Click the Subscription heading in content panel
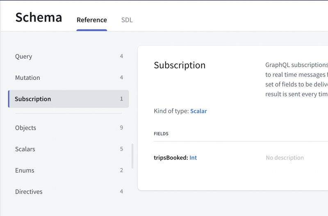328x216 pixels. click(x=180, y=65)
